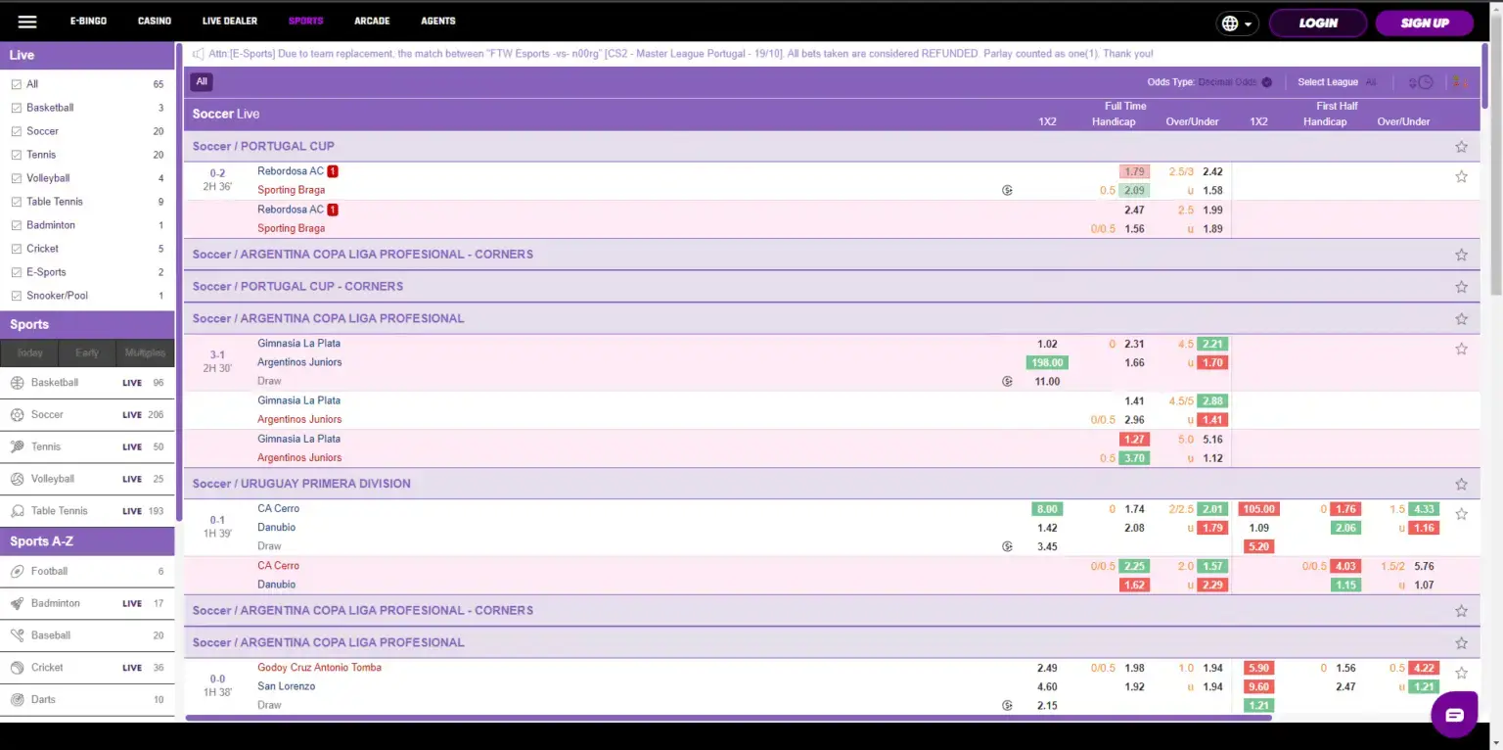The width and height of the screenshot is (1503, 750).
Task: Open the hamburger menu
Action: pos(27,22)
